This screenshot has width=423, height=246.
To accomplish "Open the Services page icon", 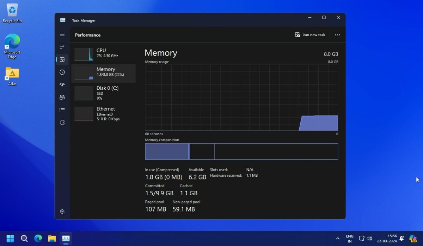I will click(x=62, y=122).
